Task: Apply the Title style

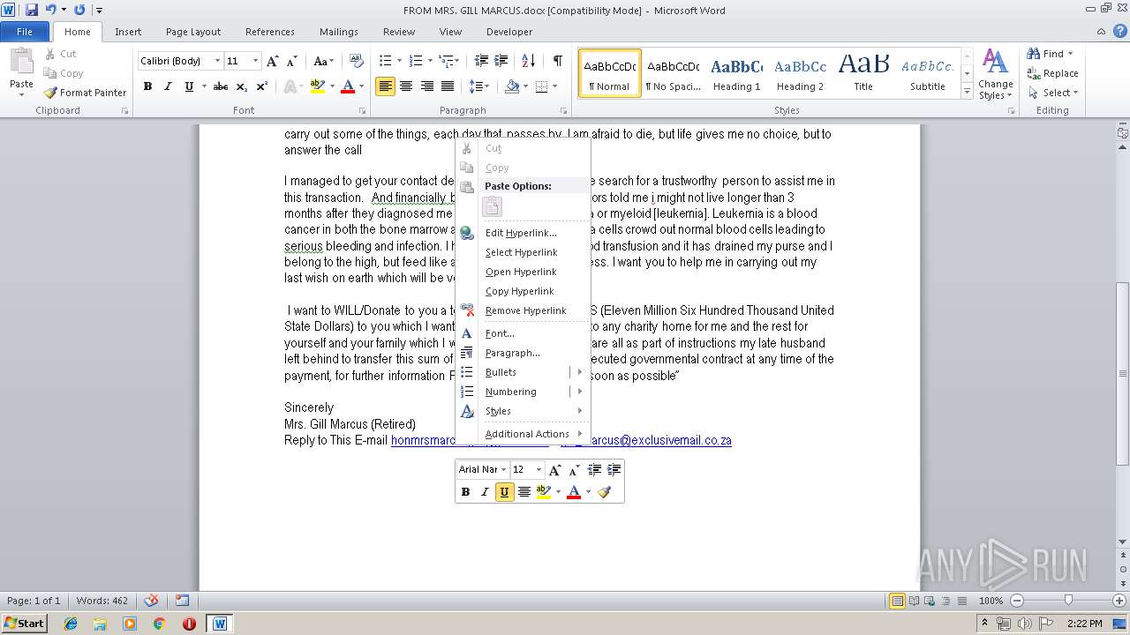Action: click(863, 74)
